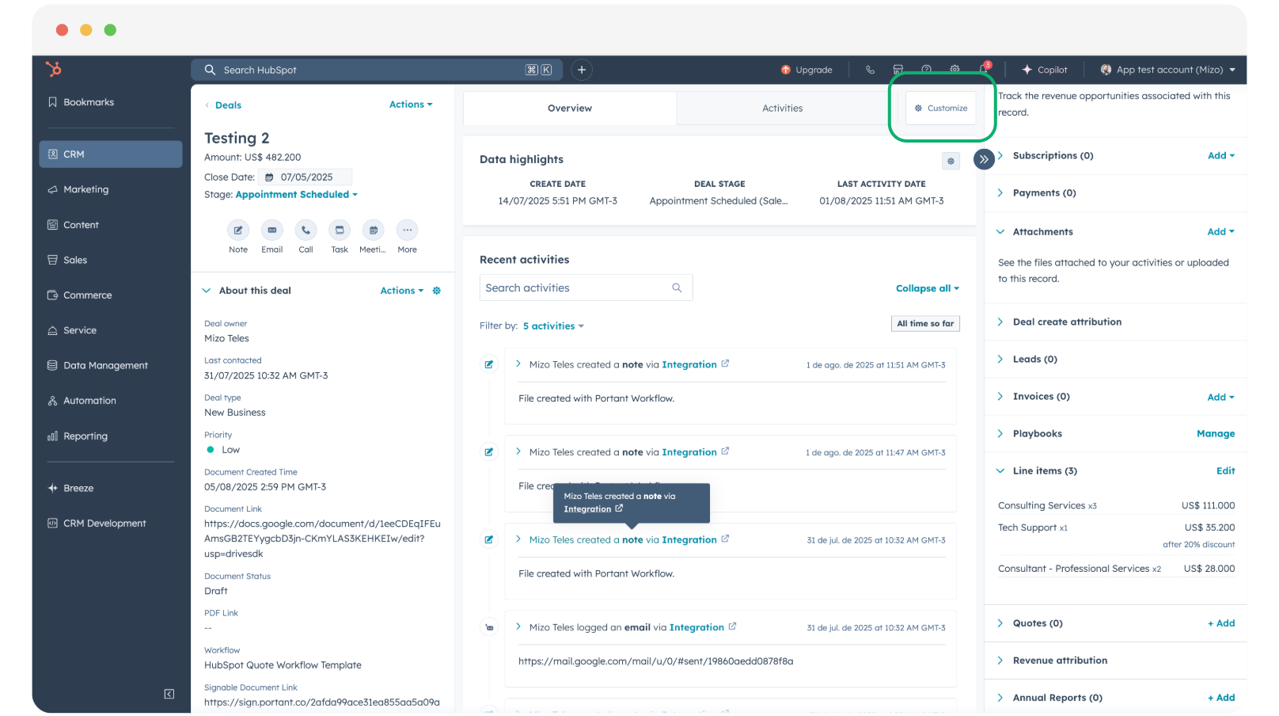Screen dimensions: 1279x716
Task: Collapse the left navigation menu icon
Action: tap(169, 694)
